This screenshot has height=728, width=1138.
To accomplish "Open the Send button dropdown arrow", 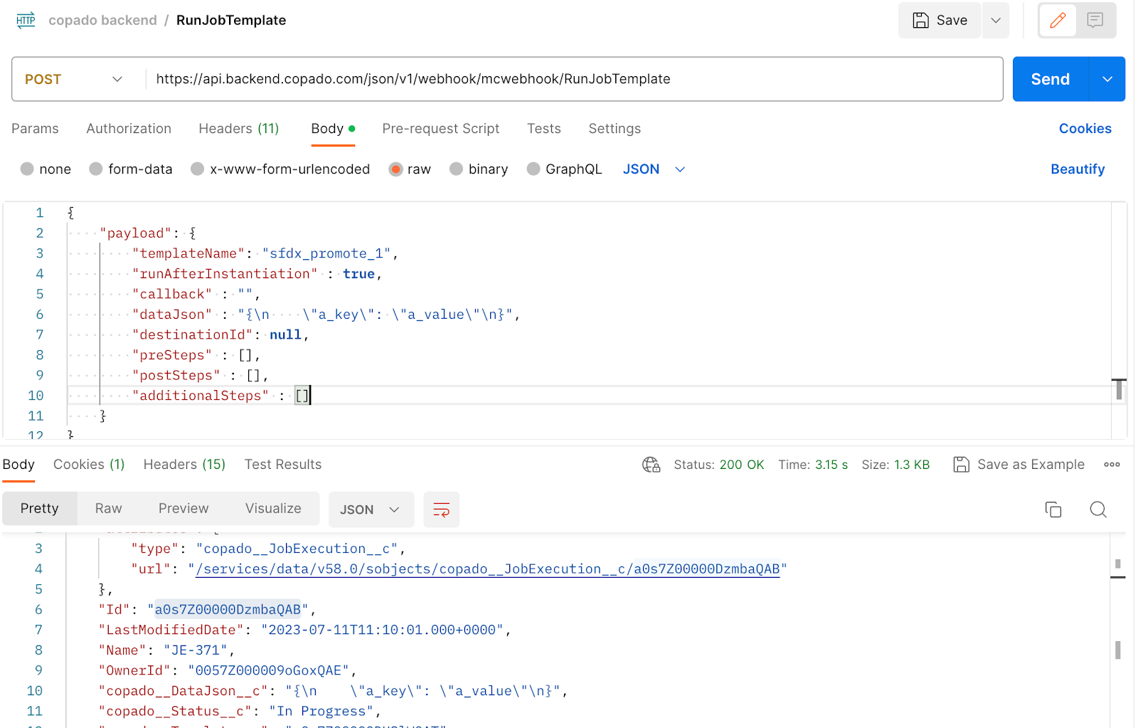I will (x=1107, y=79).
